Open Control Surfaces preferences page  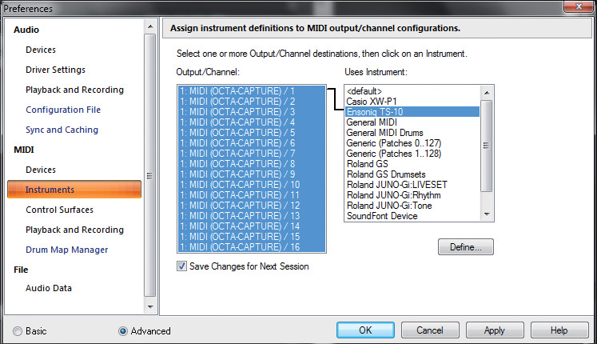coord(59,210)
